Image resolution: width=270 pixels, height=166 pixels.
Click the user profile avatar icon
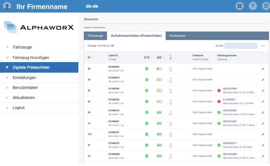(6, 6)
